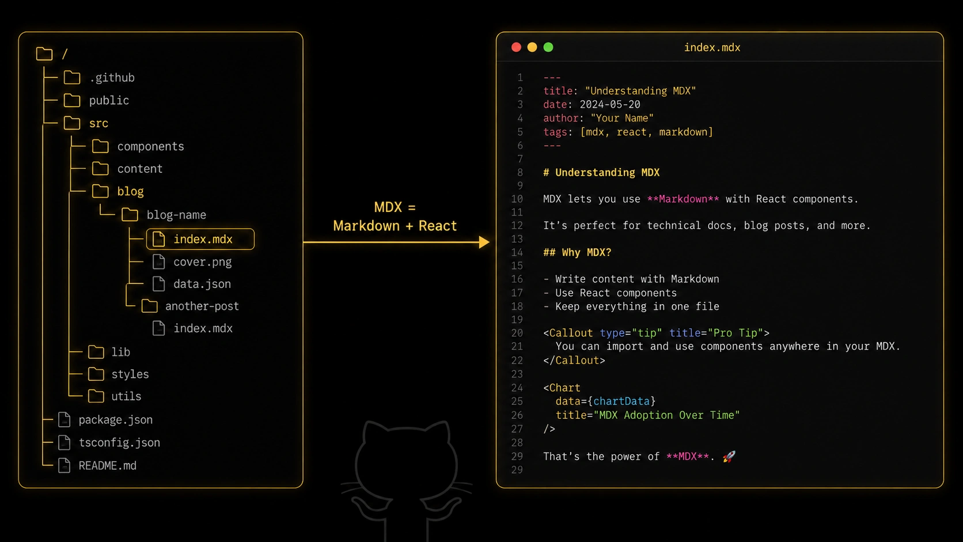The width and height of the screenshot is (963, 542).
Task: Open the components folder label
Action: tap(151, 146)
